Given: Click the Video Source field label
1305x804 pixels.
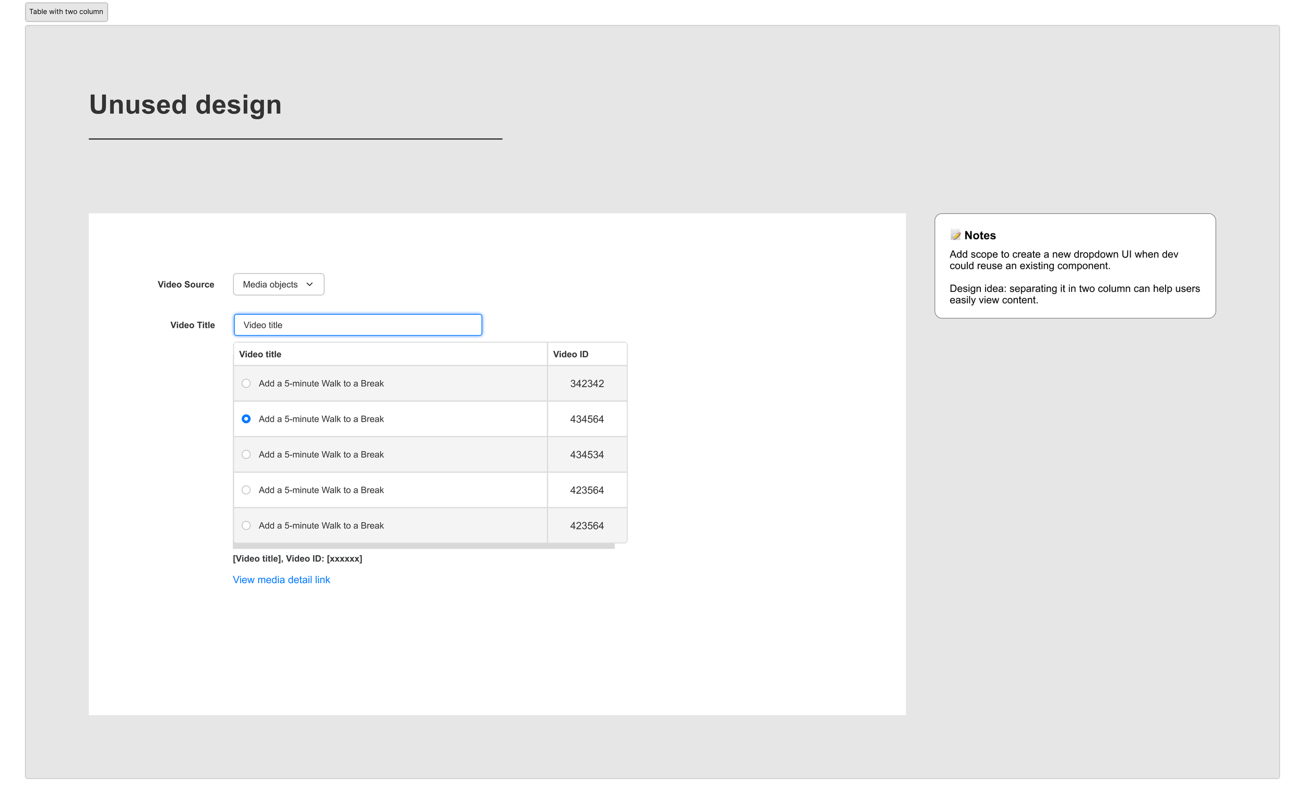Looking at the screenshot, I should coord(185,285).
